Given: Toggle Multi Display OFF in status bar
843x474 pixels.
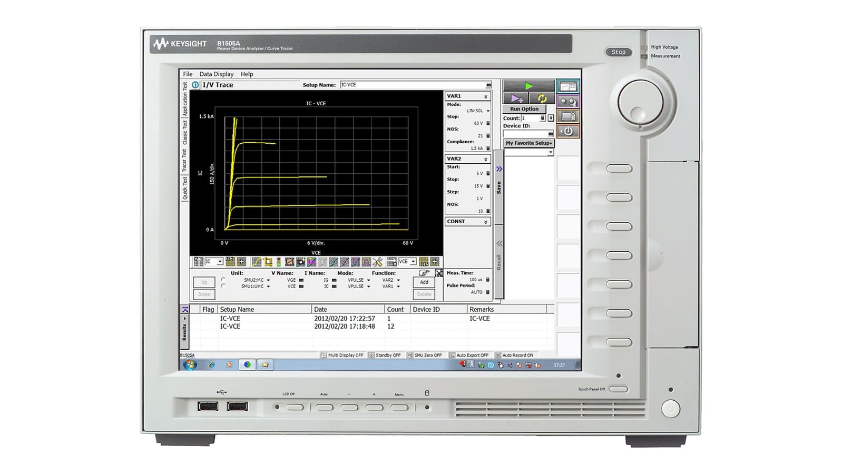Looking at the screenshot, I should [x=342, y=355].
